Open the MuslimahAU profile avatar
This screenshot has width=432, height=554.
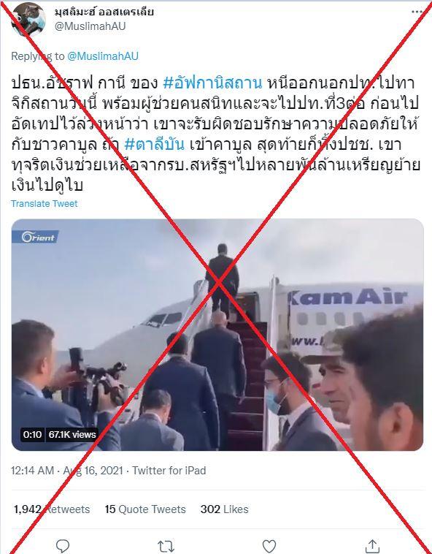(28, 19)
